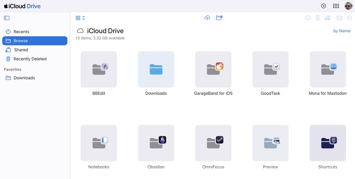
Task: Click the Obsidian folder name label
Action: [x=156, y=167]
